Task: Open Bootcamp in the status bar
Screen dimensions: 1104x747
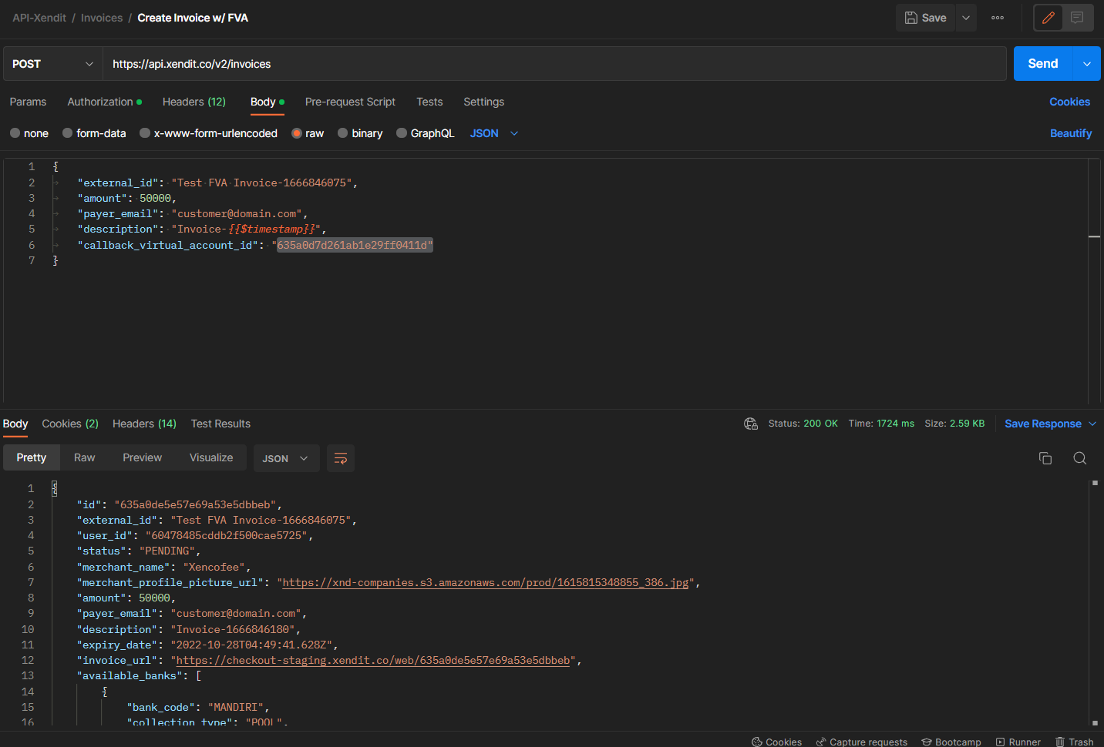Action: coord(951,742)
